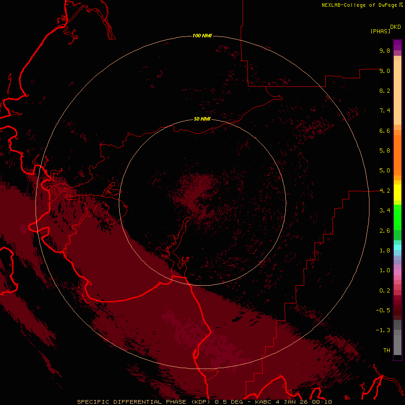This screenshot has width=405, height=405.
Task: Click the KABC radar site identifier
Action: click(263, 402)
